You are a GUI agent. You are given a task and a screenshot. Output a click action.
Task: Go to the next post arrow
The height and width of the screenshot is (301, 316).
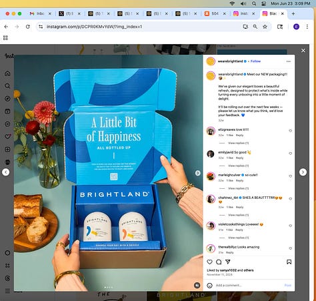[x=303, y=172]
